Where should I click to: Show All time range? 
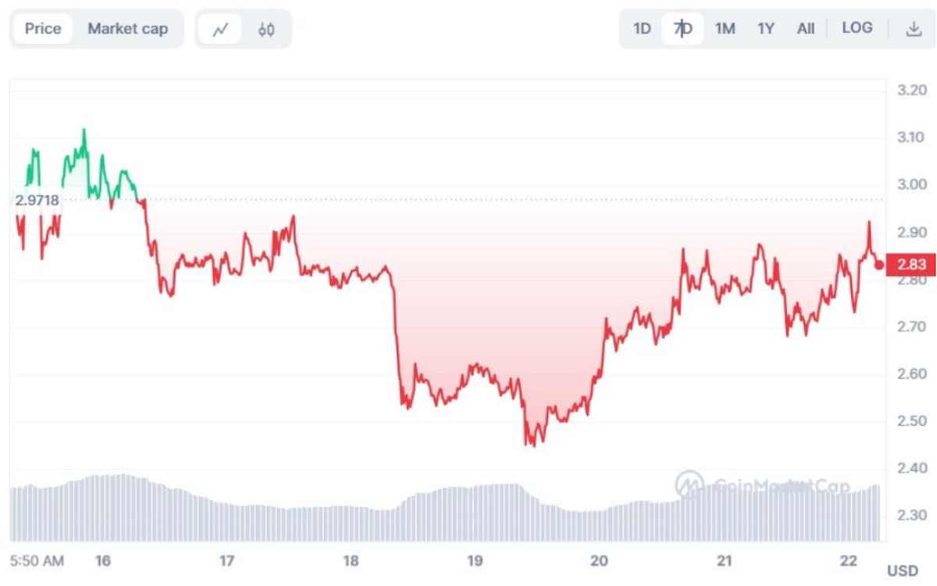pyautogui.click(x=806, y=29)
